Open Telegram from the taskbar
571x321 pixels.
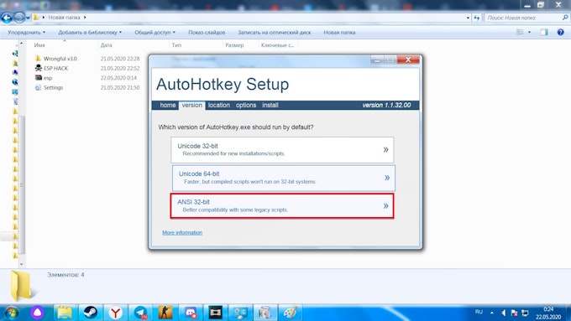140,313
